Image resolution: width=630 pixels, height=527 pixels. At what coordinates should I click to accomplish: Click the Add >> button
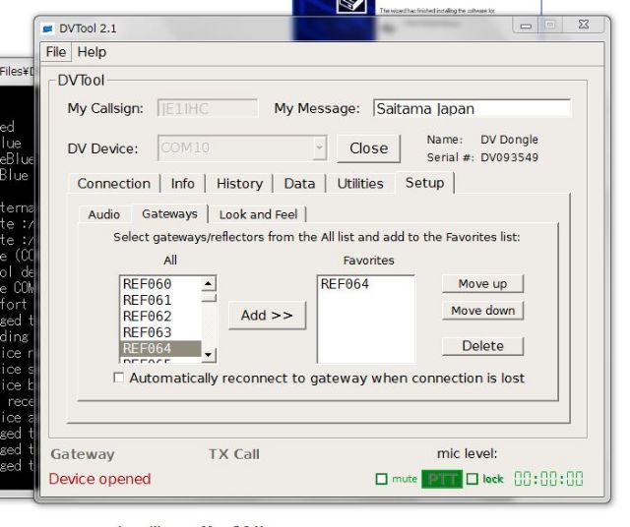(x=267, y=316)
